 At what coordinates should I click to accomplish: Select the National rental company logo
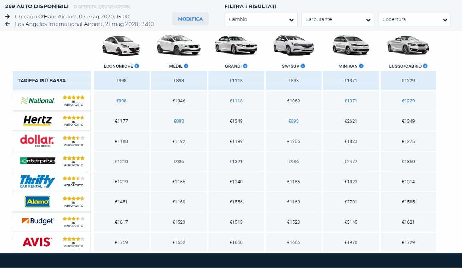point(38,101)
